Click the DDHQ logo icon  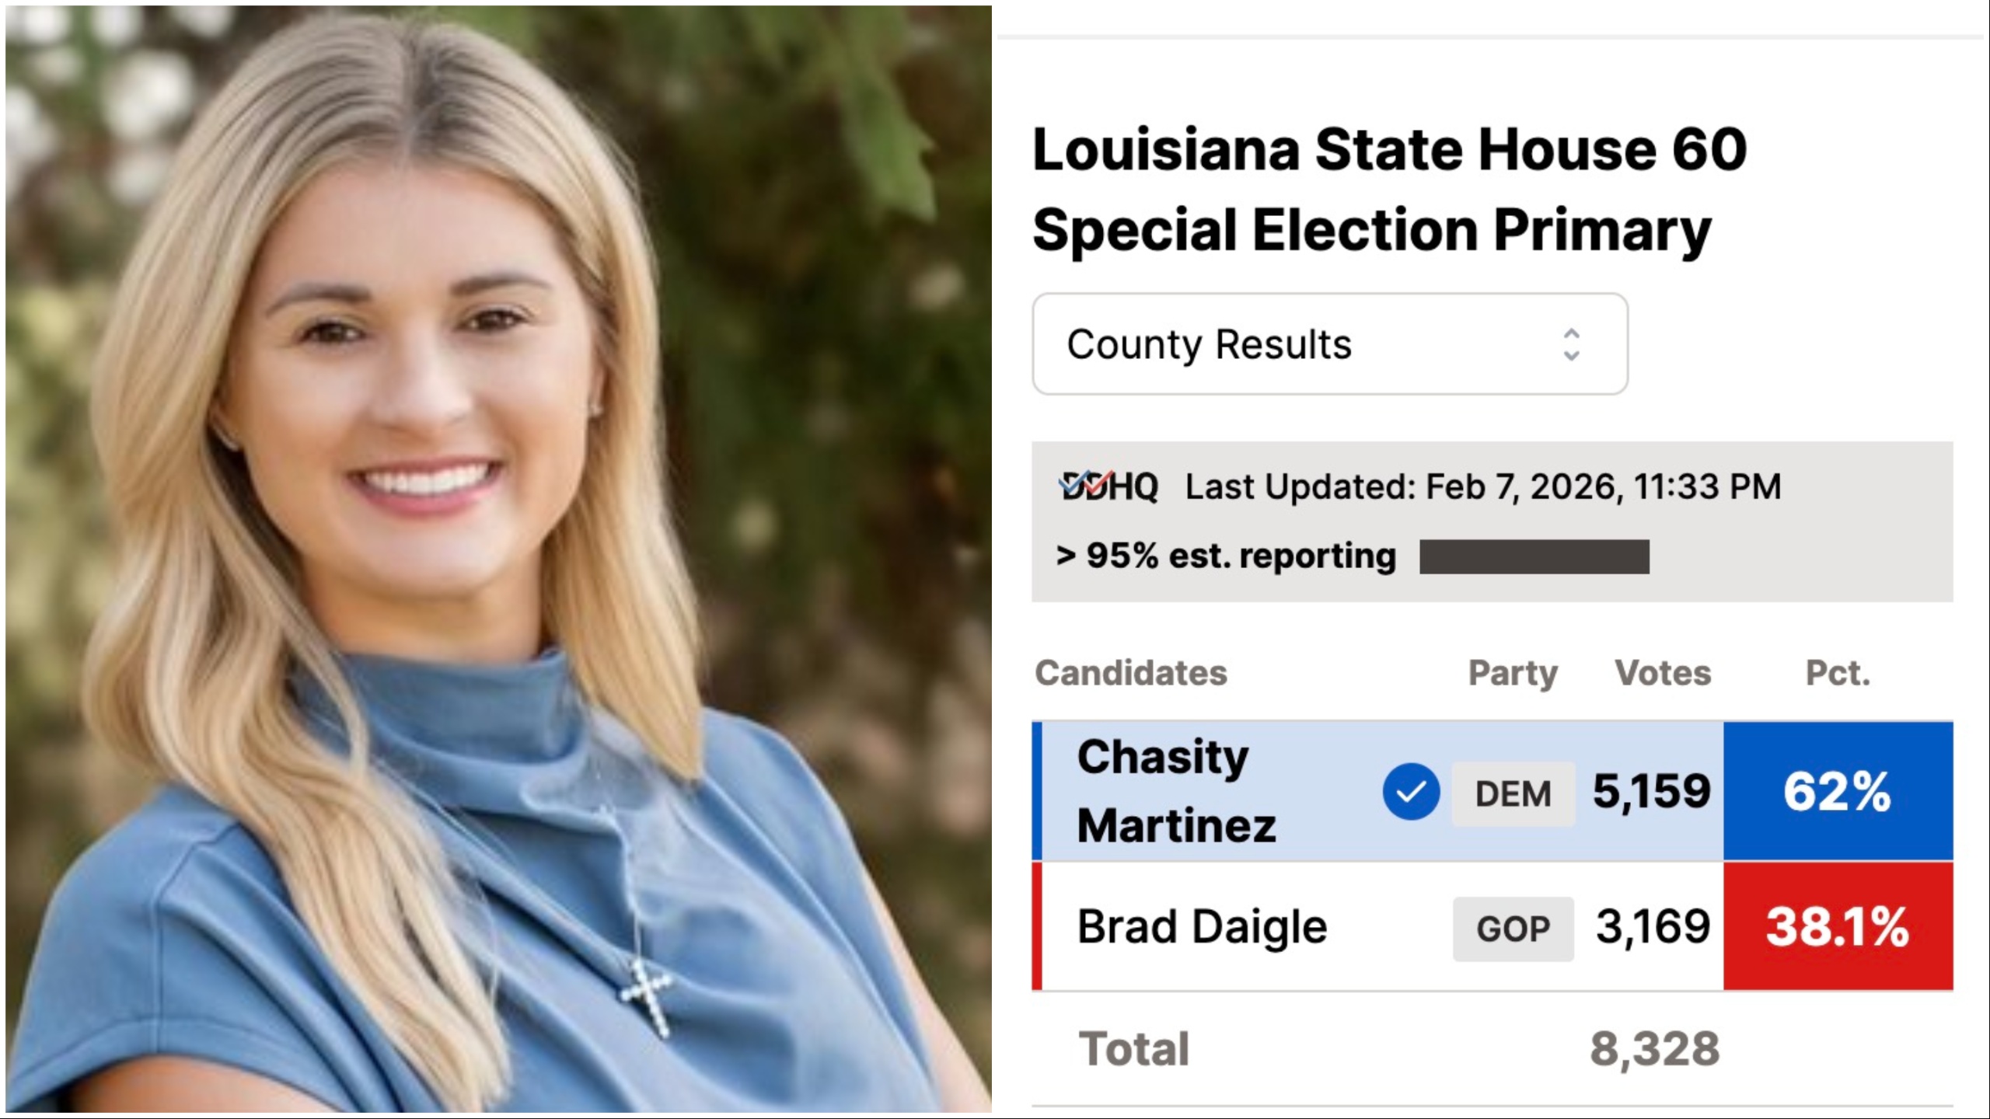coord(1109,486)
